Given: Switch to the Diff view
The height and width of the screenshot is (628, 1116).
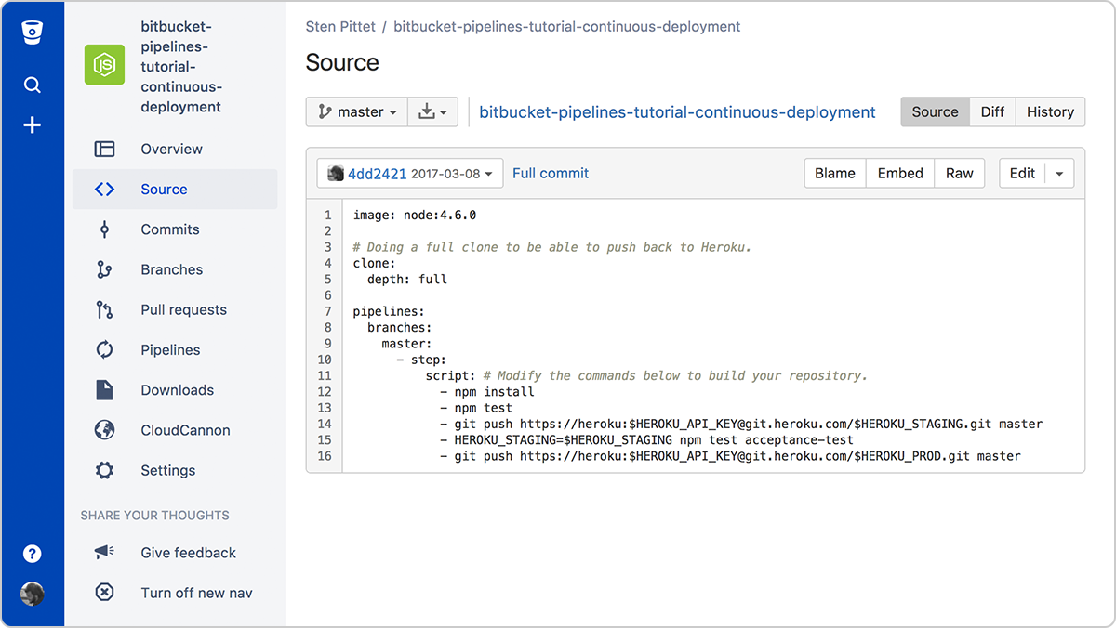Looking at the screenshot, I should point(991,111).
